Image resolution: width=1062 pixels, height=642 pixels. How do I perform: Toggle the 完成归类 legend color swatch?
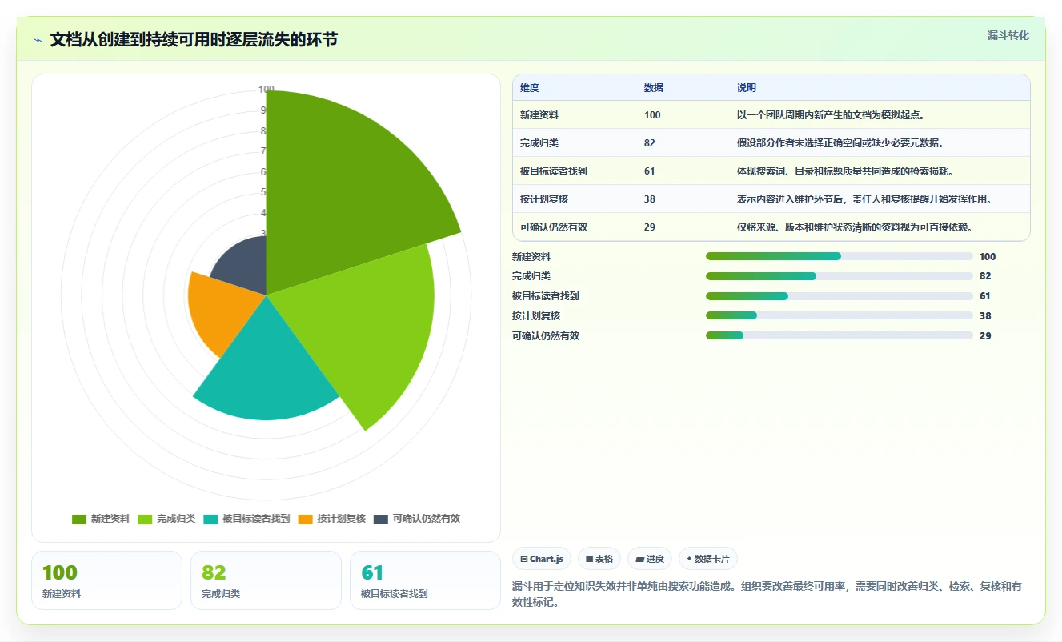coord(145,519)
